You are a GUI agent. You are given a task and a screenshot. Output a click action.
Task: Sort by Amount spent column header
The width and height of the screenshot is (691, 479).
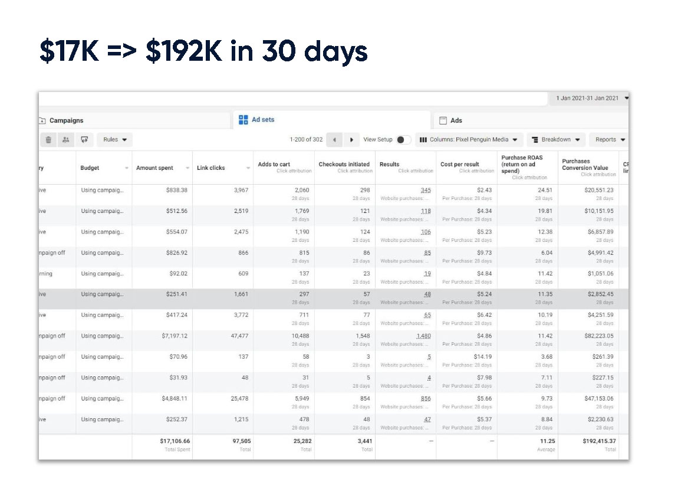155,168
